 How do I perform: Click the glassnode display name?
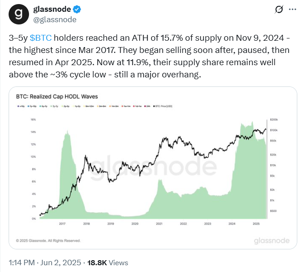tap(50, 10)
